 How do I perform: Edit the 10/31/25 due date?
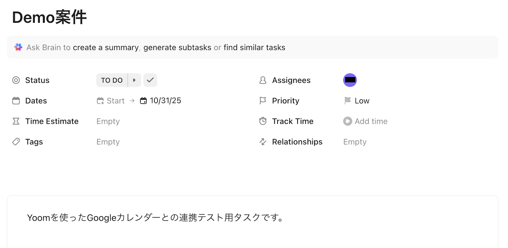(x=165, y=101)
